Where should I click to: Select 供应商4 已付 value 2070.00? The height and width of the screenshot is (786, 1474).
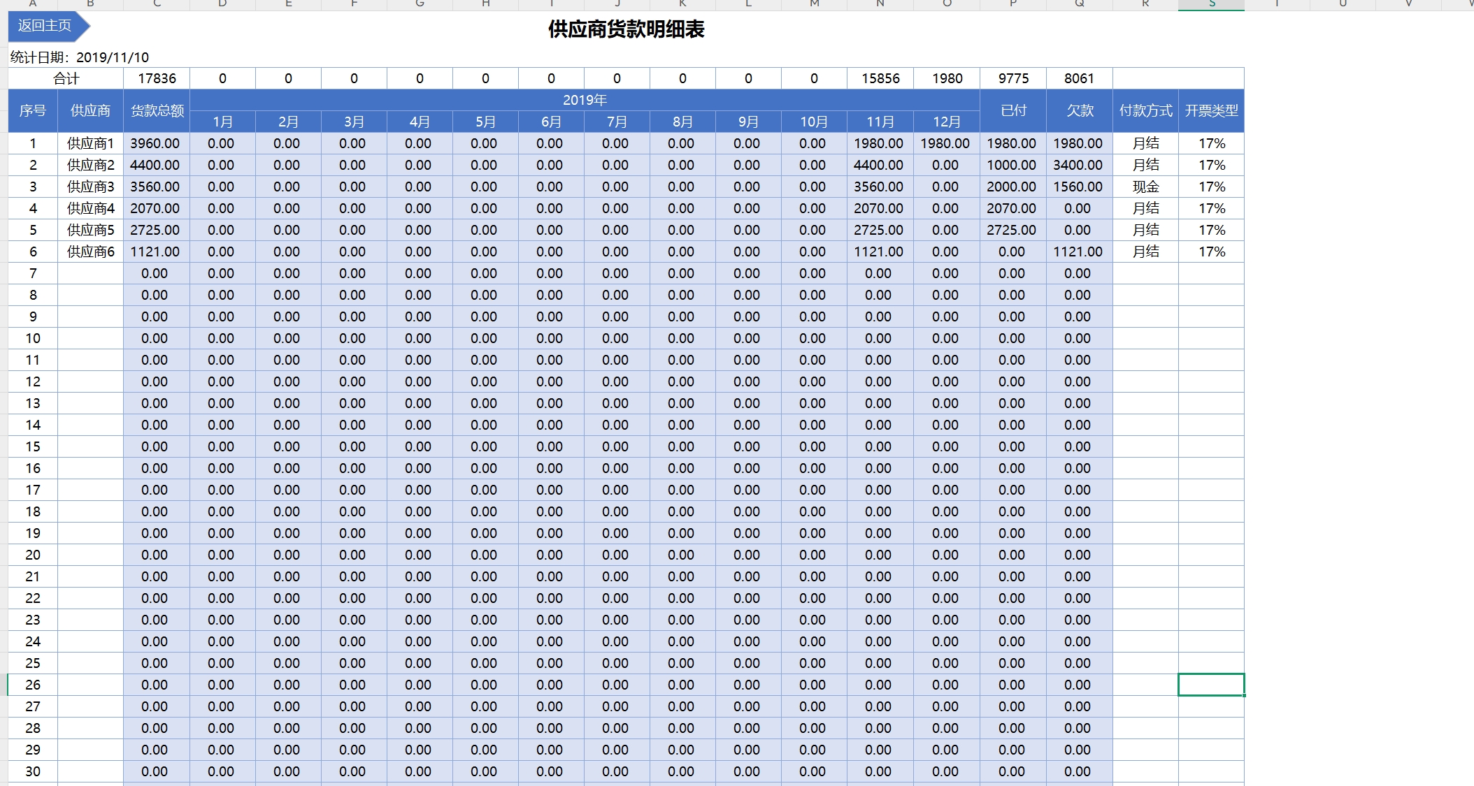coord(1013,208)
